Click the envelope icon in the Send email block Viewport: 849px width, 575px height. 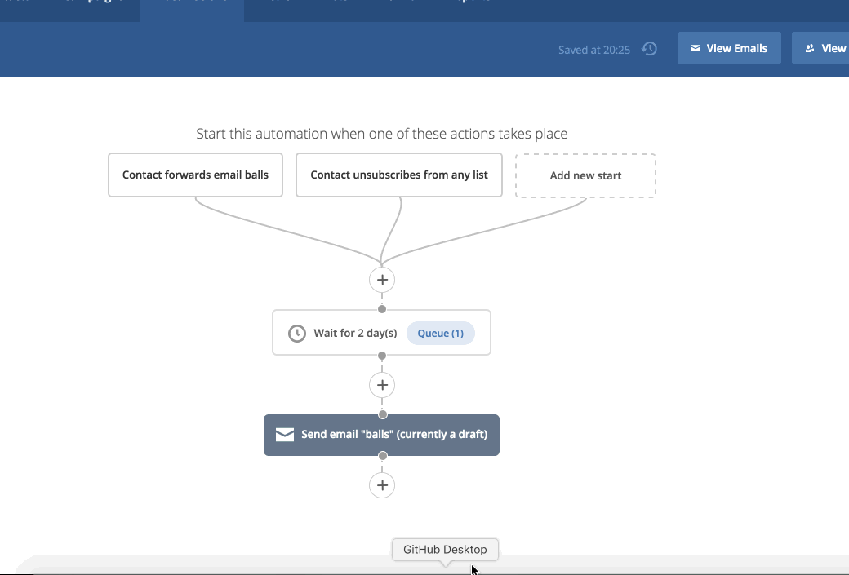(284, 435)
